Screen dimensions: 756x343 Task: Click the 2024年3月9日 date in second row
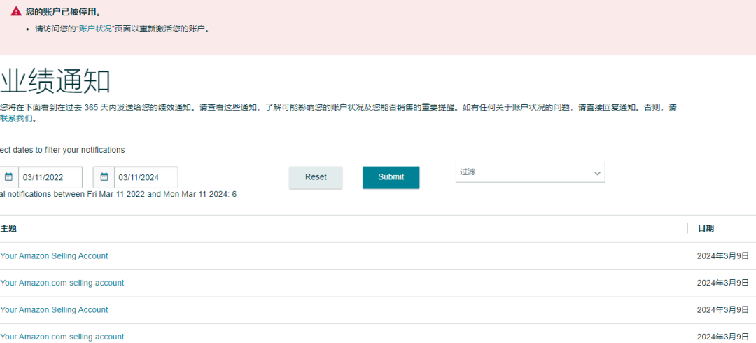click(x=722, y=283)
